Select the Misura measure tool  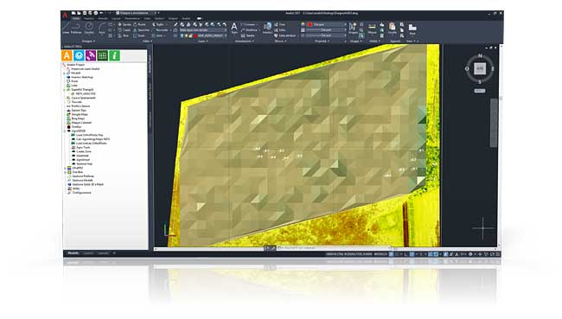(372, 29)
